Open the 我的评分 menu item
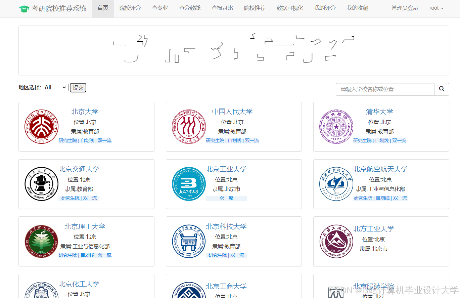The height and width of the screenshot is (298, 460). 325,8
